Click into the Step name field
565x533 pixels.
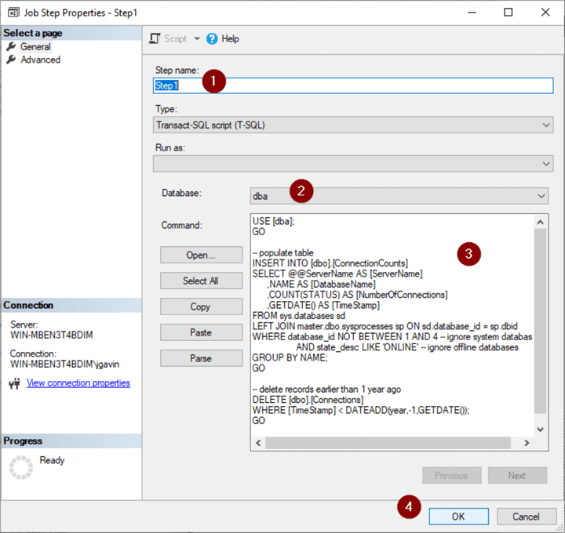click(x=353, y=85)
